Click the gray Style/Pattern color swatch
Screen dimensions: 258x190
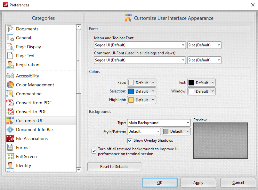166,131
